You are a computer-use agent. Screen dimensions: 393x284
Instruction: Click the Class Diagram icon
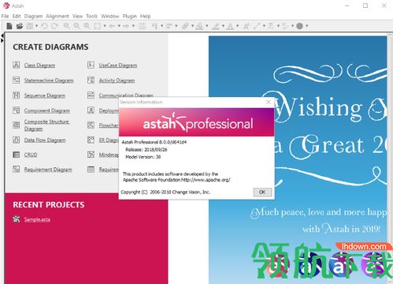click(x=17, y=65)
